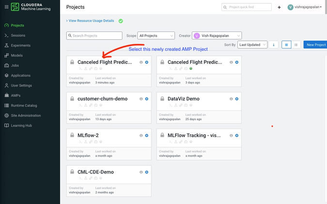Open Experiments in the sidebar

[21, 46]
